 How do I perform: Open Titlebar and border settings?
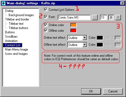17,19
